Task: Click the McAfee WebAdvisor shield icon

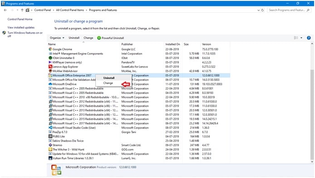Action: click(50, 71)
